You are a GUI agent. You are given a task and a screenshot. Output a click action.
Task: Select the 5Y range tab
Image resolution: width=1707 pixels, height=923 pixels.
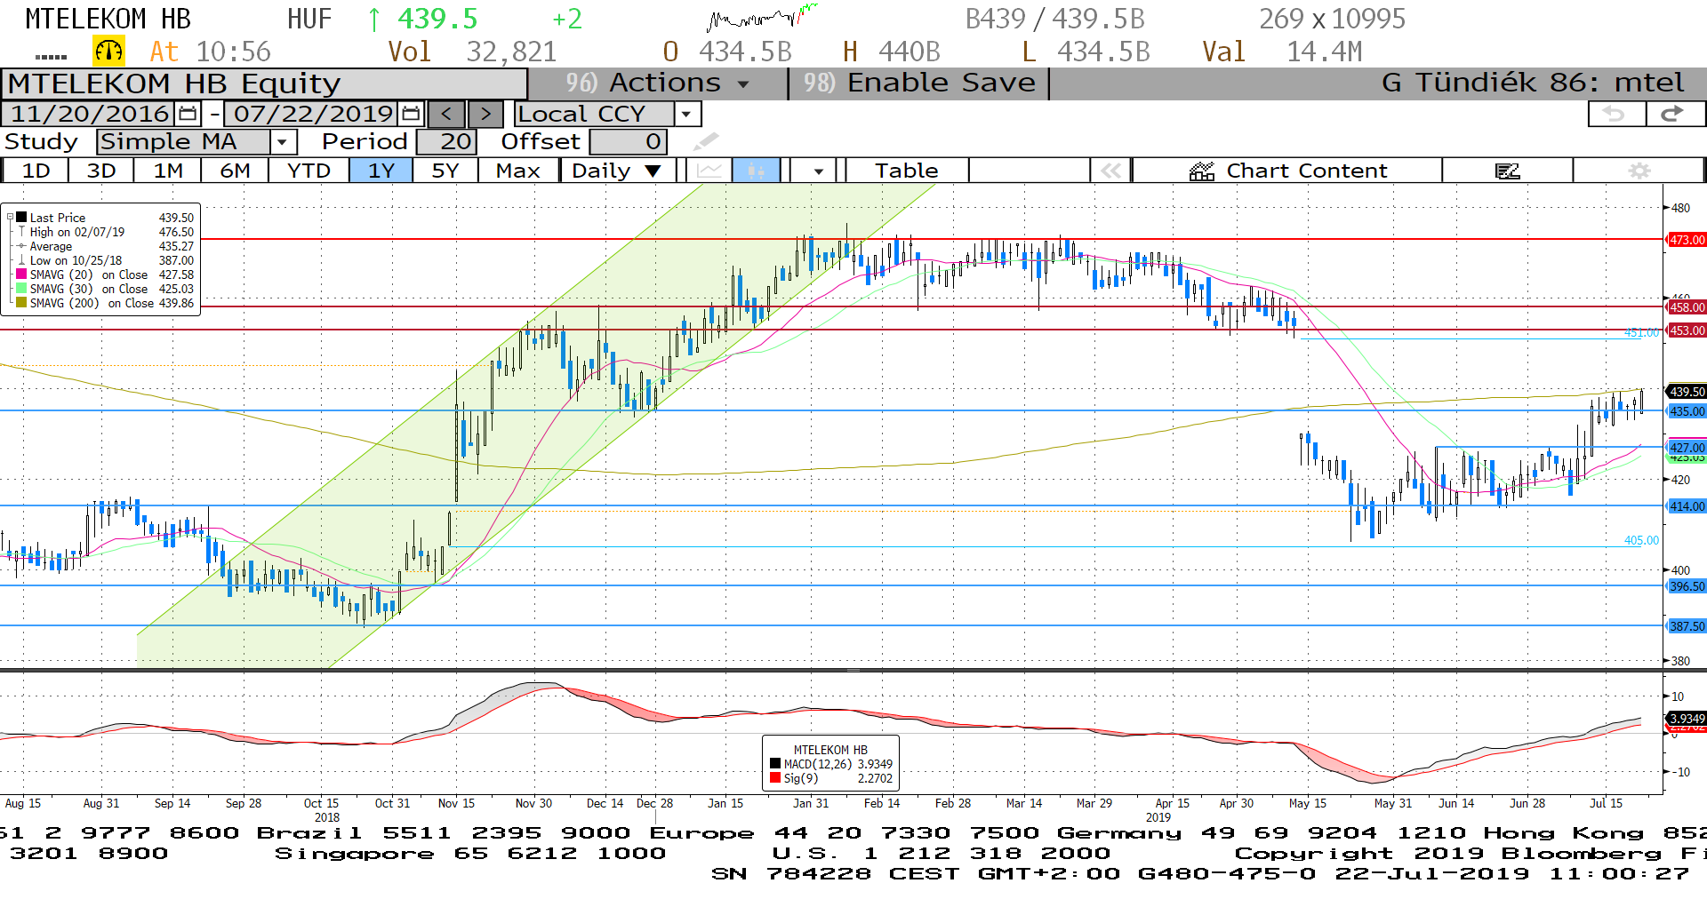click(445, 170)
